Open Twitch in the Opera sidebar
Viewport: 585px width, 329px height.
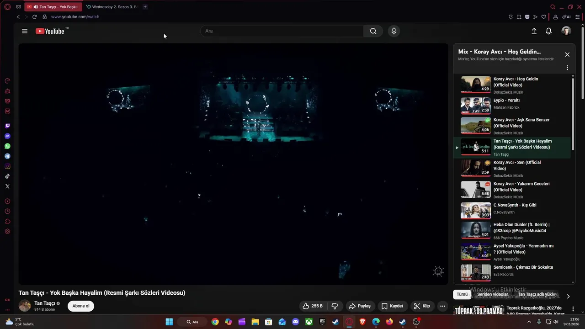pos(7,126)
